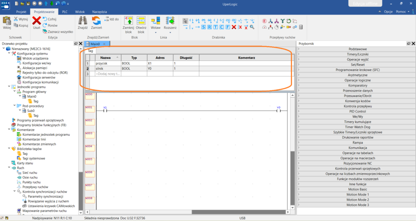Collapse Konfiguracja systemu tree node
The image size is (416, 221).
click(9, 53)
